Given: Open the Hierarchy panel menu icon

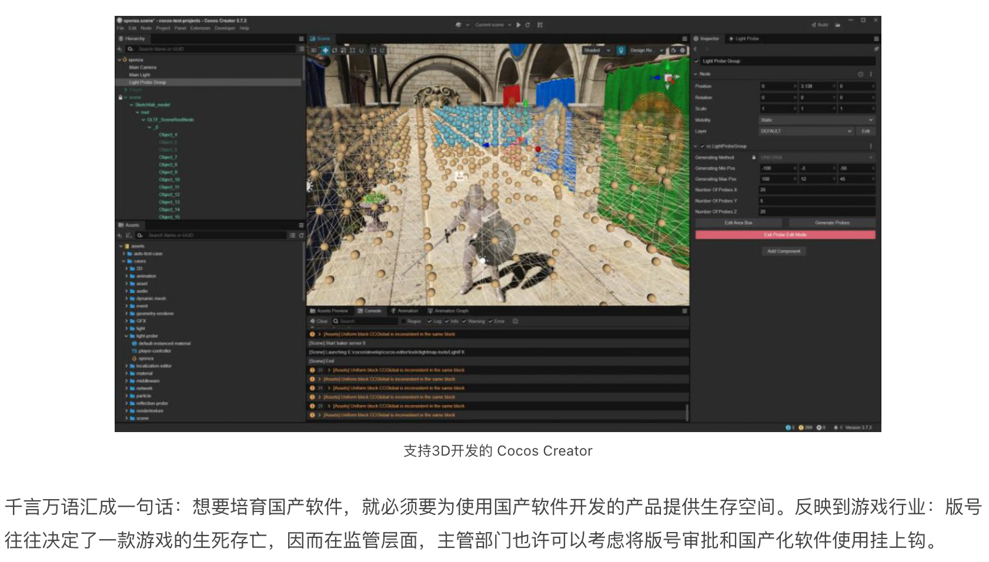Looking at the screenshot, I should (x=301, y=39).
